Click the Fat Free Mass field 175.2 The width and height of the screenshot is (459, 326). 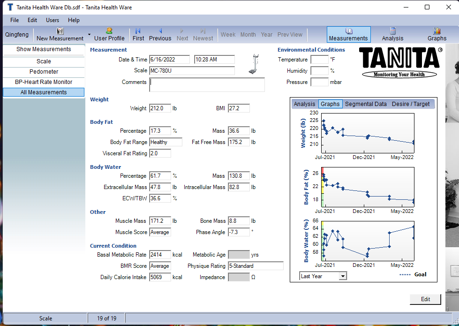pyautogui.click(x=239, y=142)
